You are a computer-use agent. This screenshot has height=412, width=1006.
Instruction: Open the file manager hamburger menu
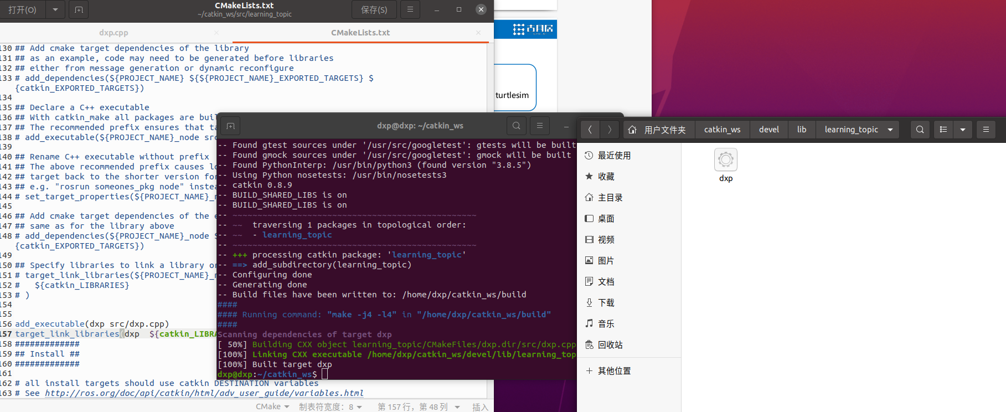986,130
